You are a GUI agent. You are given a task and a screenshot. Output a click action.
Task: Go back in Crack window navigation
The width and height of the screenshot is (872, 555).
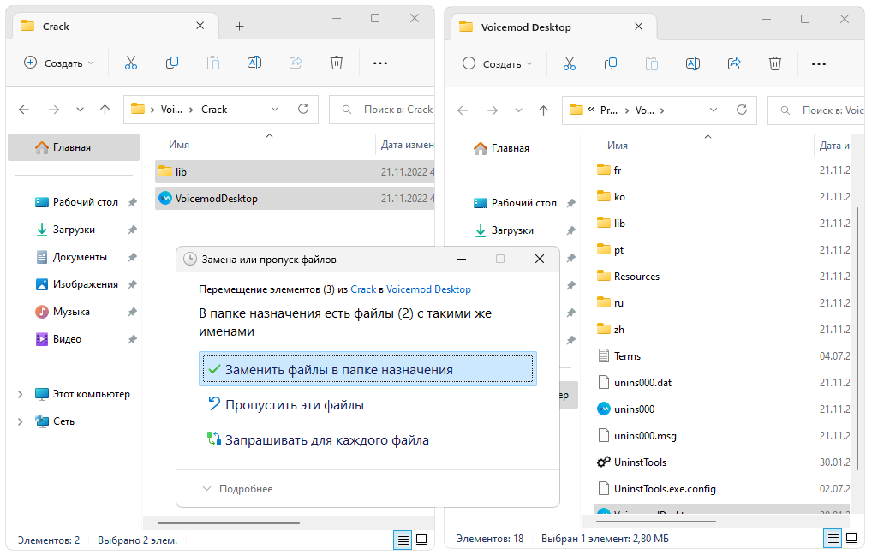click(x=24, y=110)
